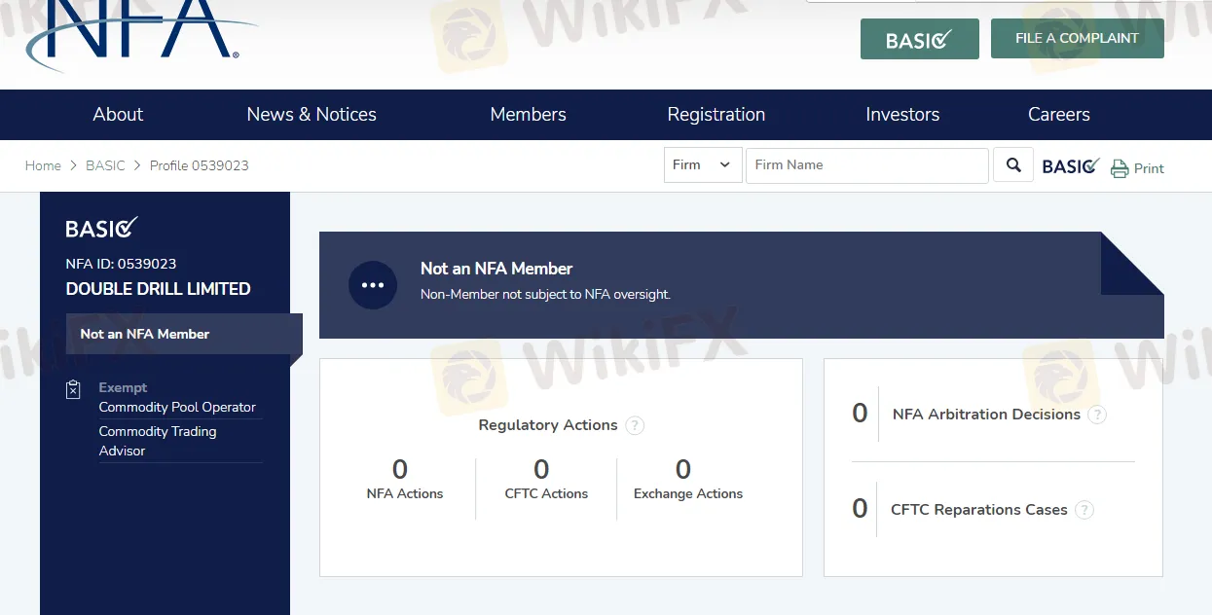Select the Profile 0539023 breadcrumb
Image resolution: width=1212 pixels, height=615 pixels.
(x=199, y=165)
